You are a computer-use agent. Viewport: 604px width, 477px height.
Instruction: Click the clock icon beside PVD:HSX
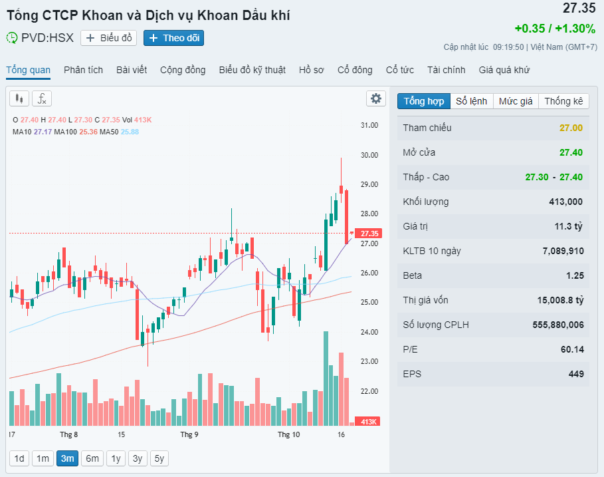(x=12, y=38)
